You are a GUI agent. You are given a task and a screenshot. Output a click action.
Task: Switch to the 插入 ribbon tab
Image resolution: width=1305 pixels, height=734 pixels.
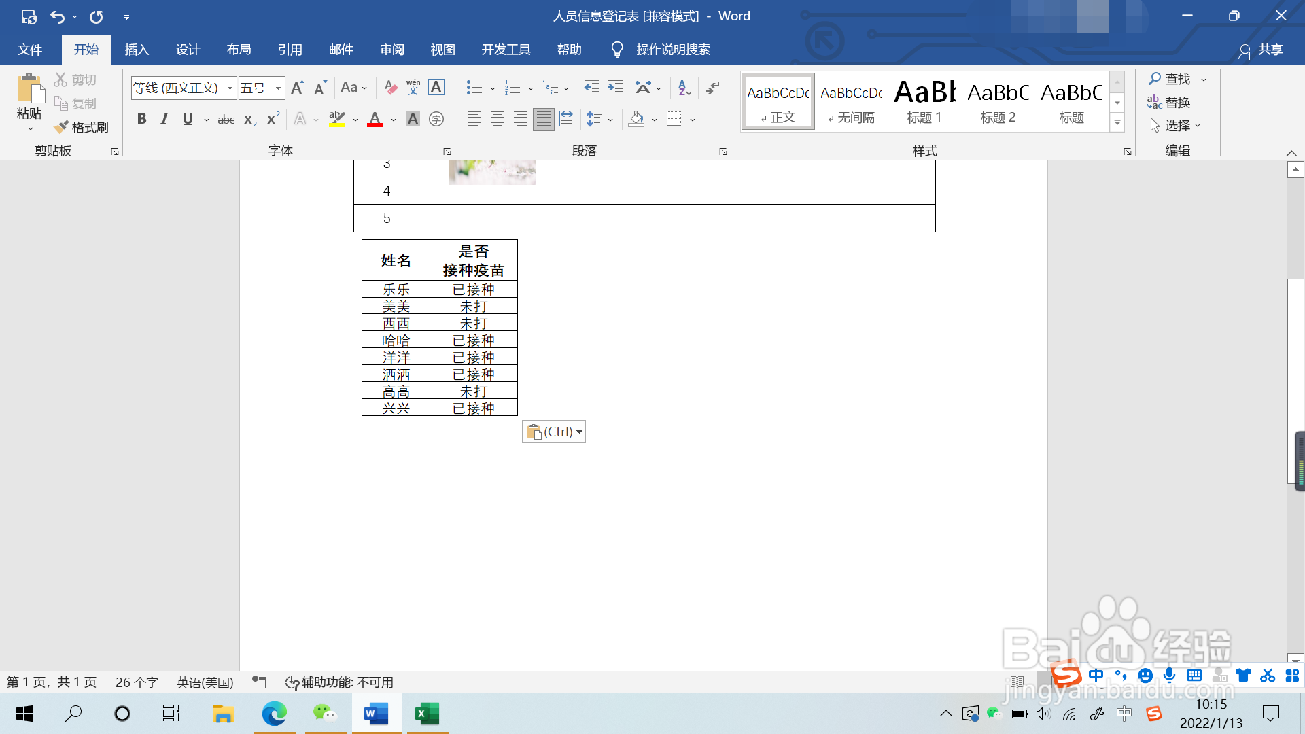click(137, 50)
